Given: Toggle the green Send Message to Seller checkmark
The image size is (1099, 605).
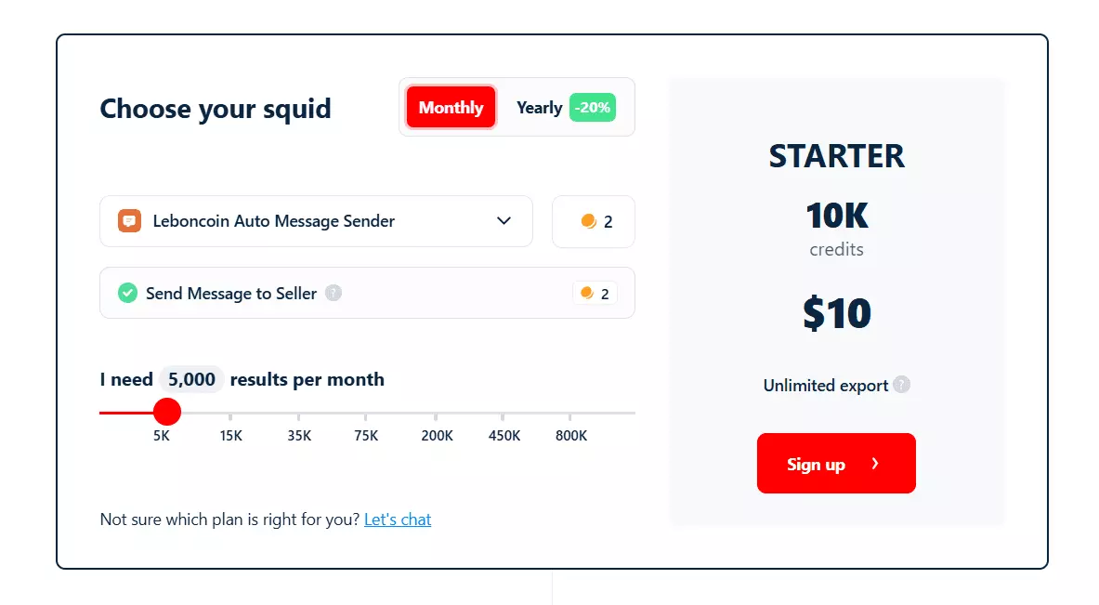Looking at the screenshot, I should [x=127, y=294].
